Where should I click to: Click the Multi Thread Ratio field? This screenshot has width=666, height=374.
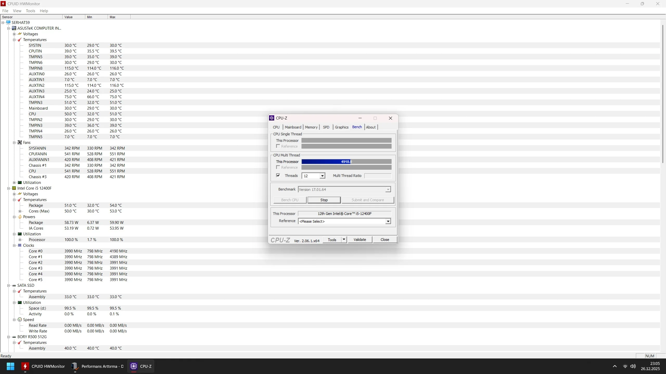tap(378, 176)
